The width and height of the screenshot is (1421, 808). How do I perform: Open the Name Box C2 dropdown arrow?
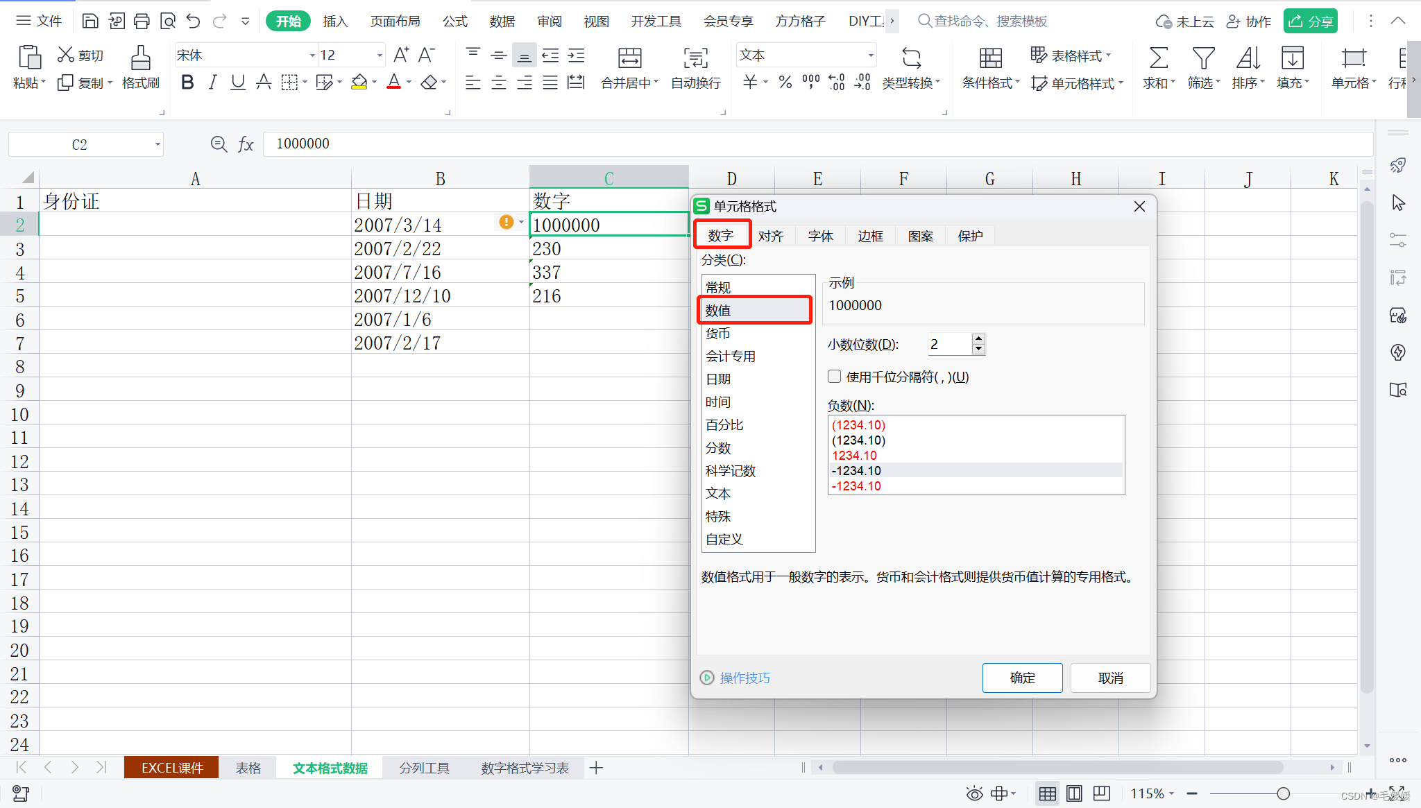point(158,145)
